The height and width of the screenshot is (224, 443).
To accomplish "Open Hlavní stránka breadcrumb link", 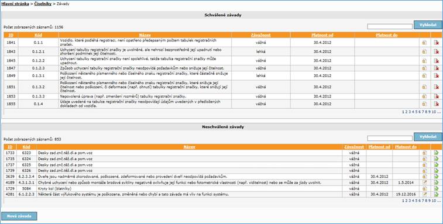I will click(15, 4).
